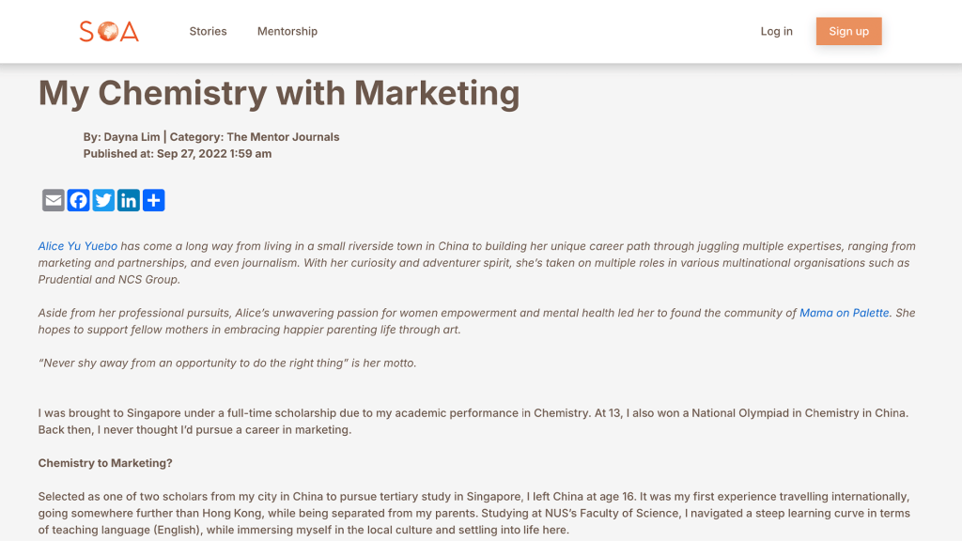The height and width of the screenshot is (541, 962).
Task: Click the paragraph mentioning National Olympiad in Chemistry
Action: point(473,422)
